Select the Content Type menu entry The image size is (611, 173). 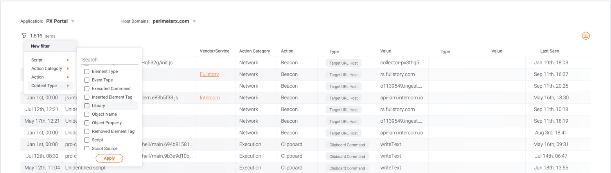click(44, 86)
